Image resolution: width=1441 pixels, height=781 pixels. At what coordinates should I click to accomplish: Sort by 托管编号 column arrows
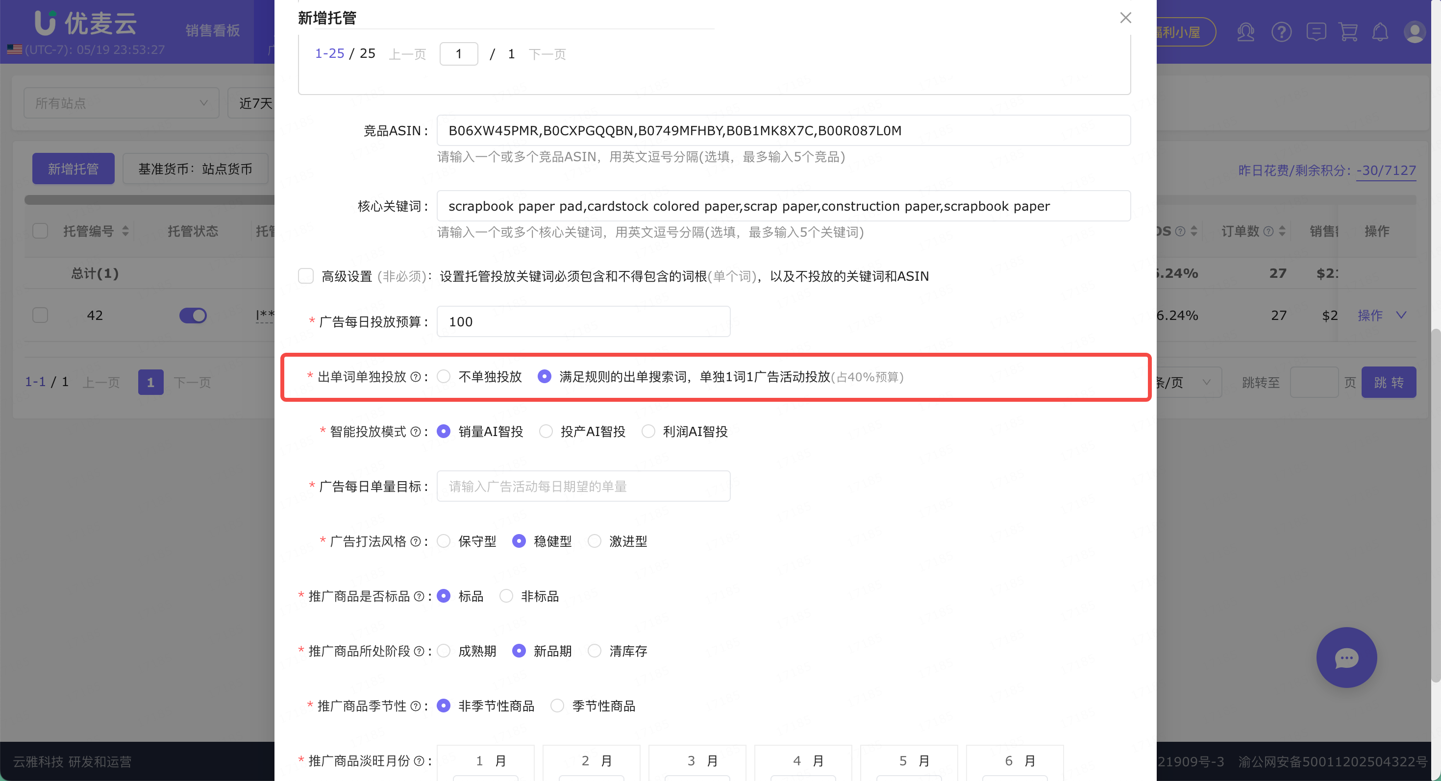tap(125, 231)
